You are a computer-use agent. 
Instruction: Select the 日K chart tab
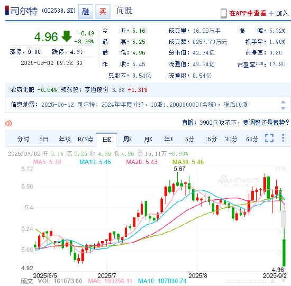107,140
